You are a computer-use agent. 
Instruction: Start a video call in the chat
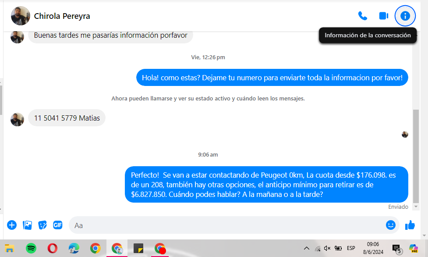(x=383, y=16)
